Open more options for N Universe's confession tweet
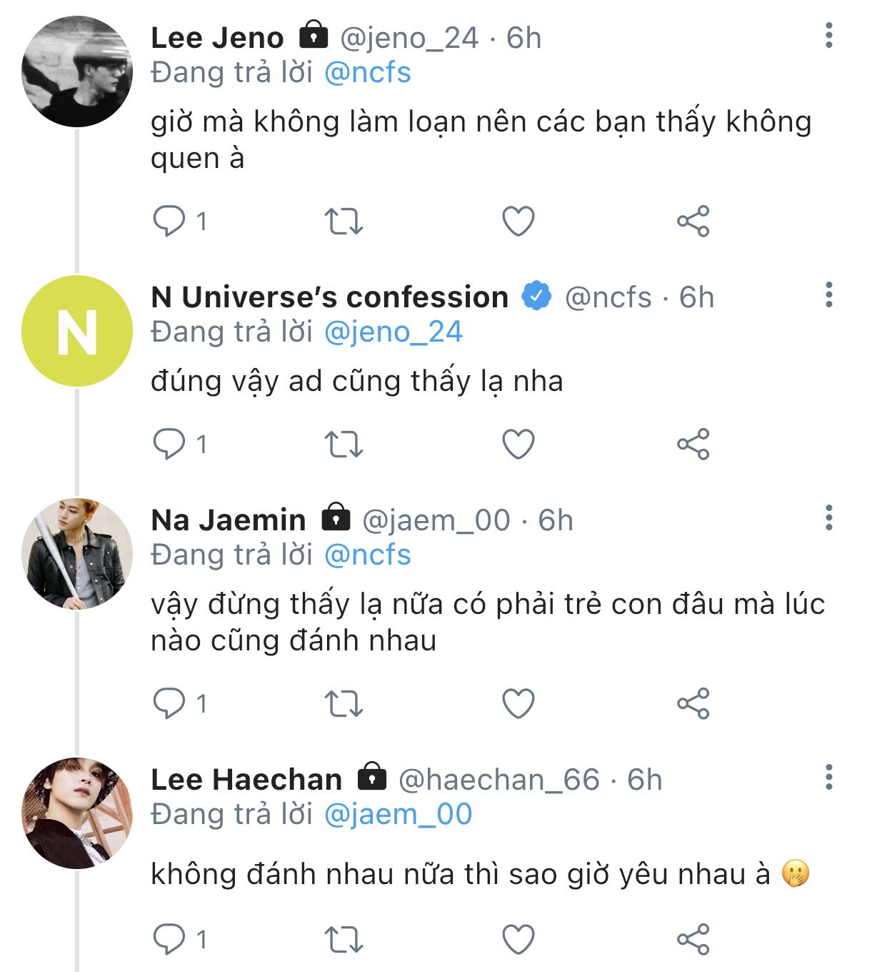This screenshot has height=972, width=887. (x=828, y=294)
